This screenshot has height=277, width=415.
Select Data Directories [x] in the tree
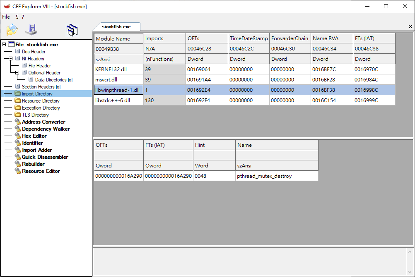coord(54,80)
